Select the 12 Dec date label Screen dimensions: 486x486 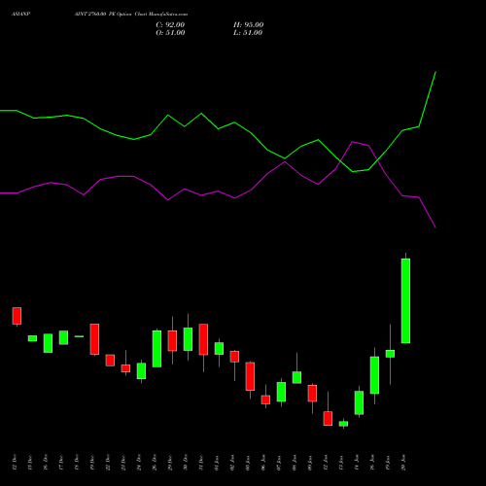[15, 463]
